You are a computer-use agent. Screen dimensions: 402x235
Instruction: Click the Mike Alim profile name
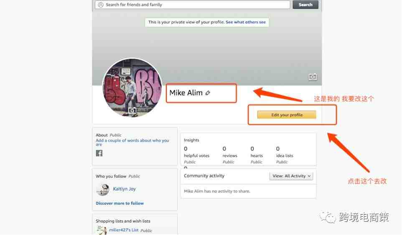click(186, 93)
